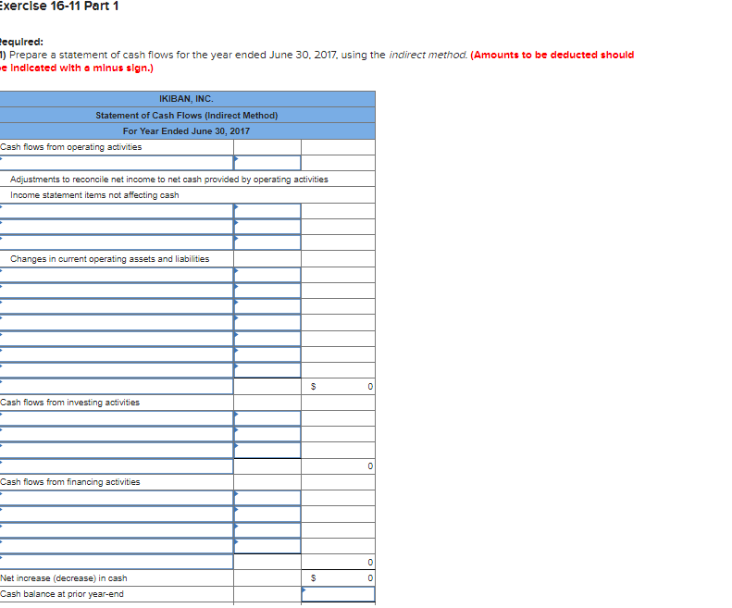Click first amount field under 'Income statement items not affecting cash'
The height and width of the screenshot is (608, 732).
coord(267,211)
